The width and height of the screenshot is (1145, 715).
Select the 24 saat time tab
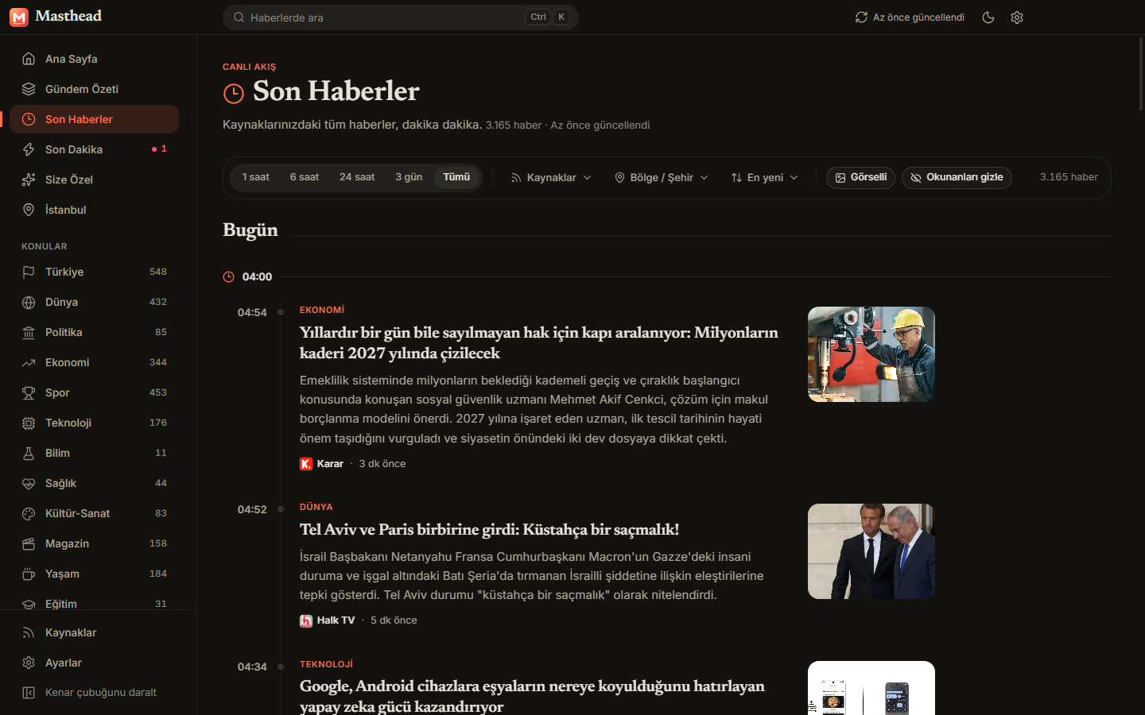pos(357,177)
